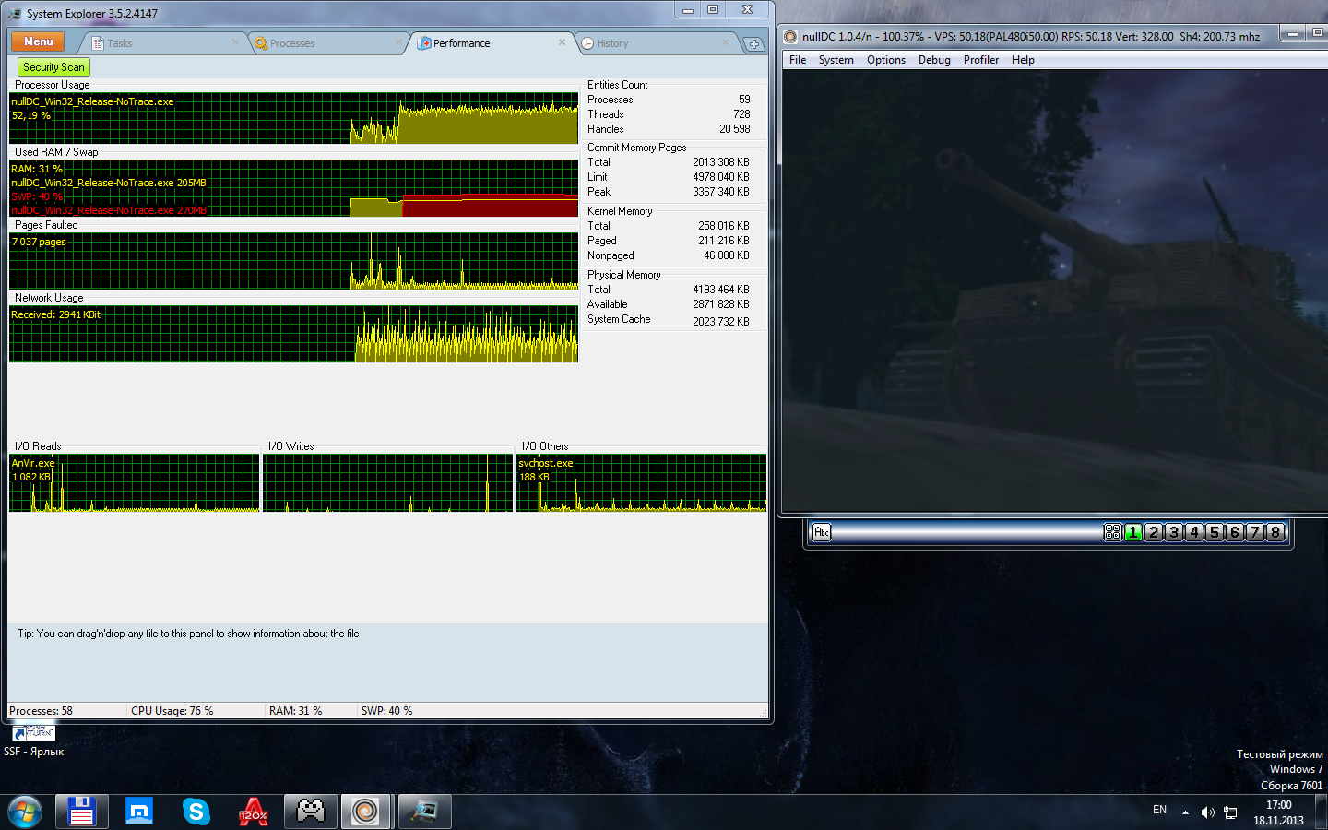The width and height of the screenshot is (1328, 830).
Task: Click the volume speaker tray icon
Action: (1207, 812)
